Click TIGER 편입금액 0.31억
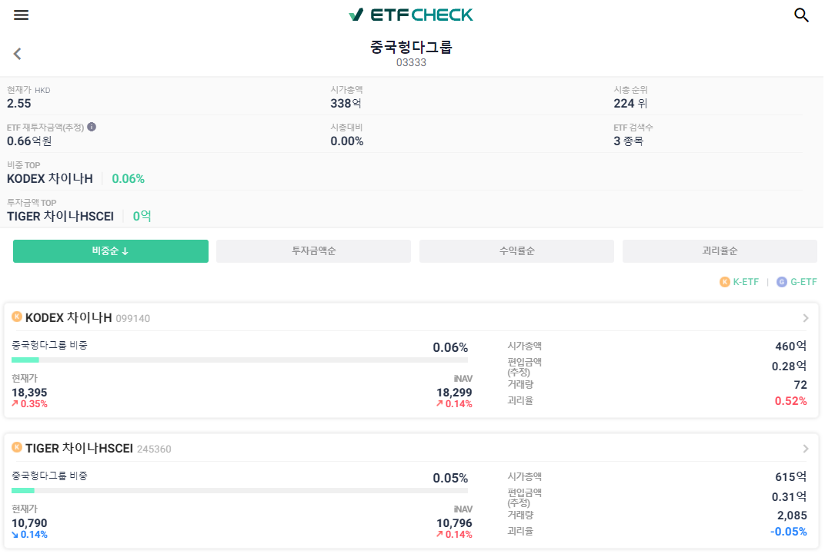 (790, 497)
